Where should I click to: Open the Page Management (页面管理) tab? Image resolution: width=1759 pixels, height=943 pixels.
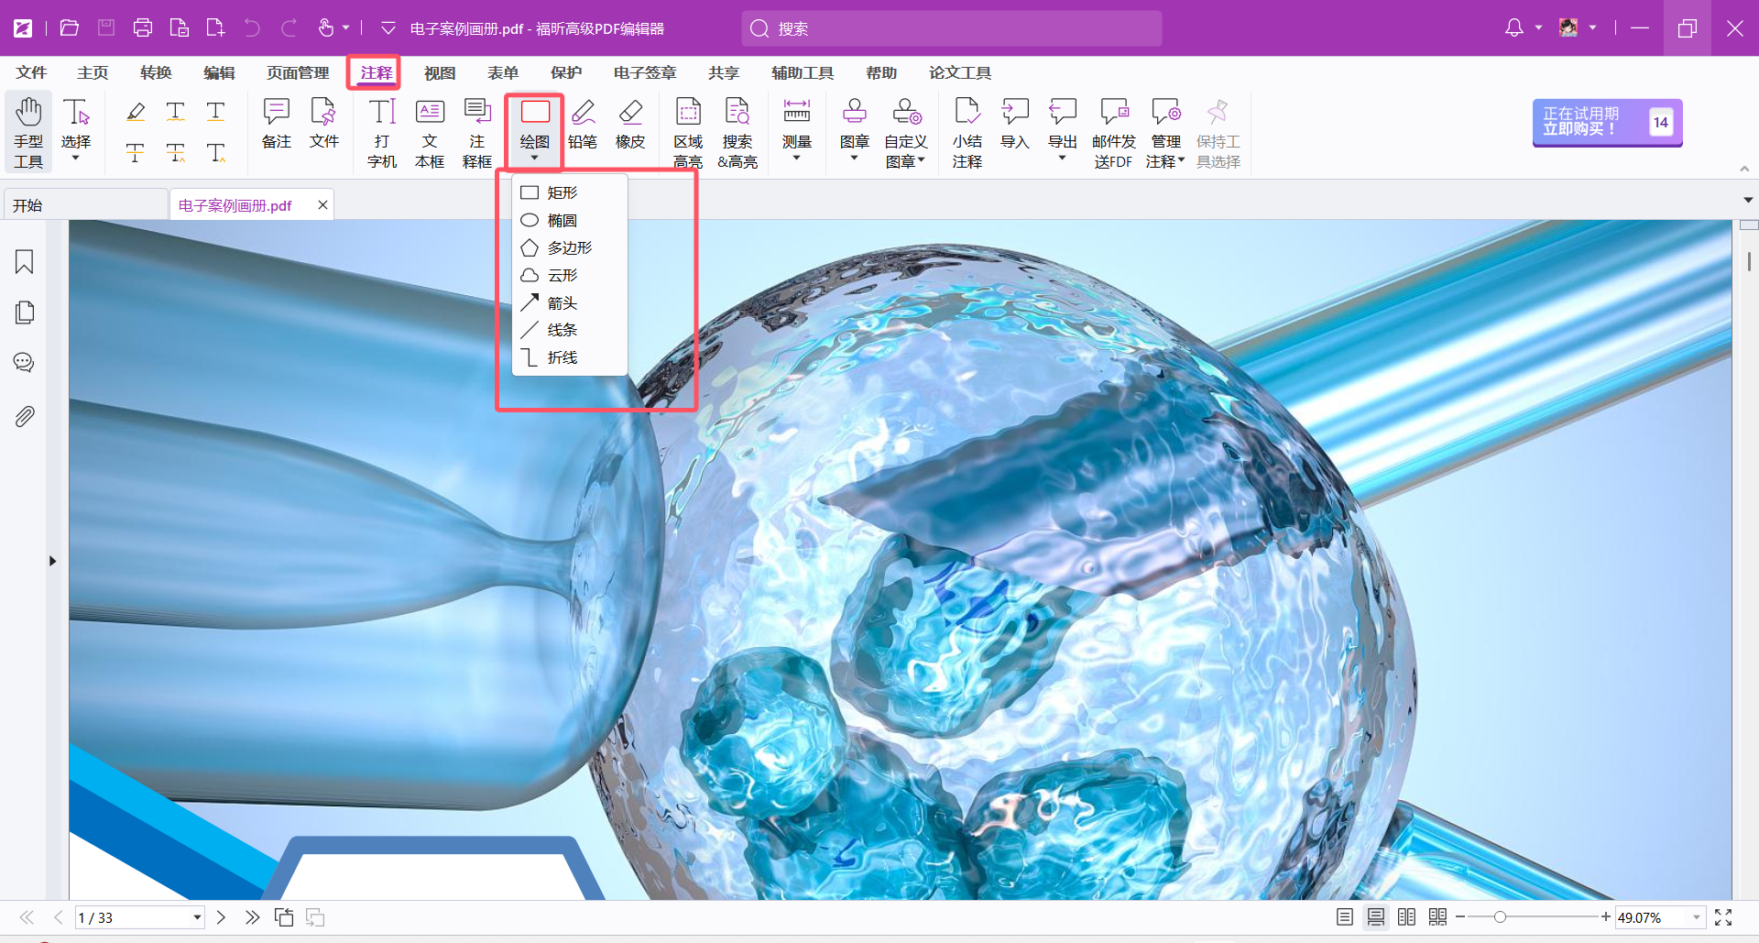coord(298,72)
